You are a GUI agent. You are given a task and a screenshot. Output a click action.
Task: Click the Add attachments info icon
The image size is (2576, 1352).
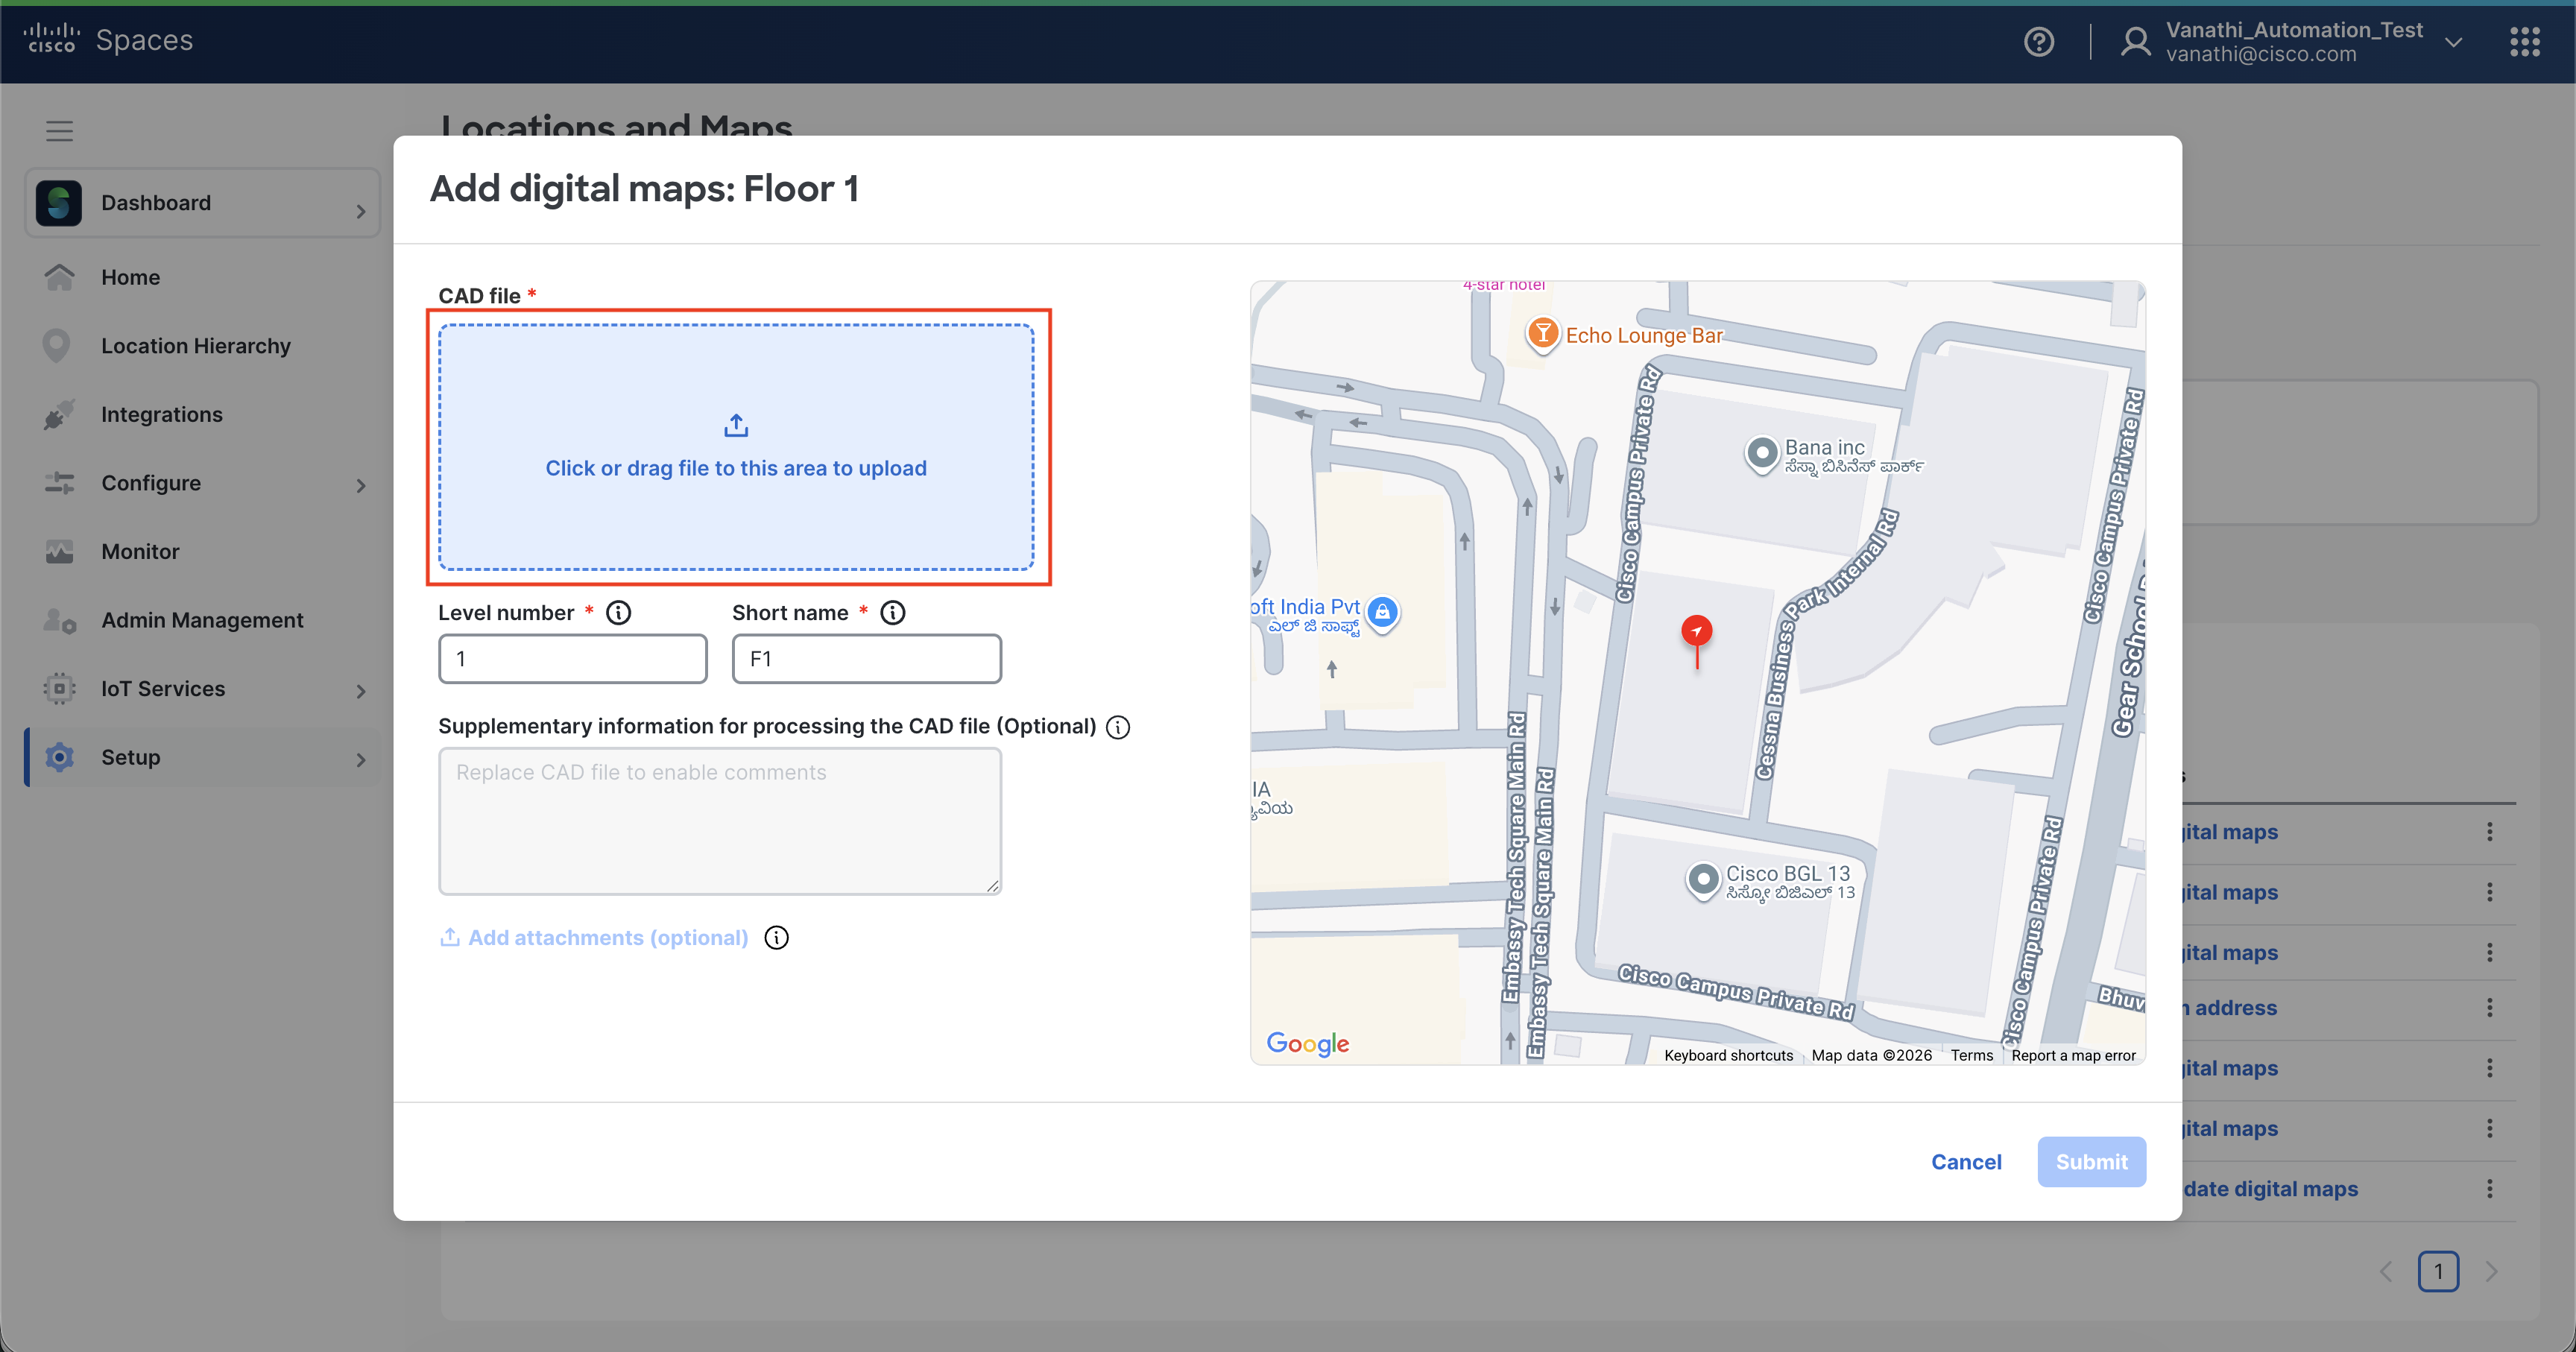coord(777,938)
